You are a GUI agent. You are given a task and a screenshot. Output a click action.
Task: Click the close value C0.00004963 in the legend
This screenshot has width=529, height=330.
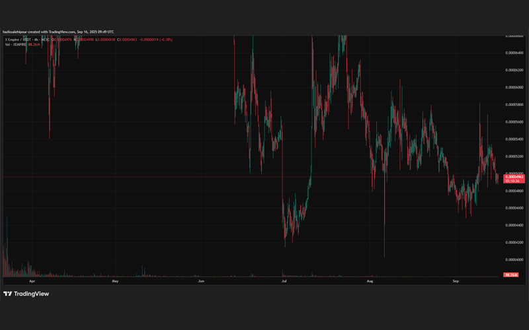coord(127,40)
